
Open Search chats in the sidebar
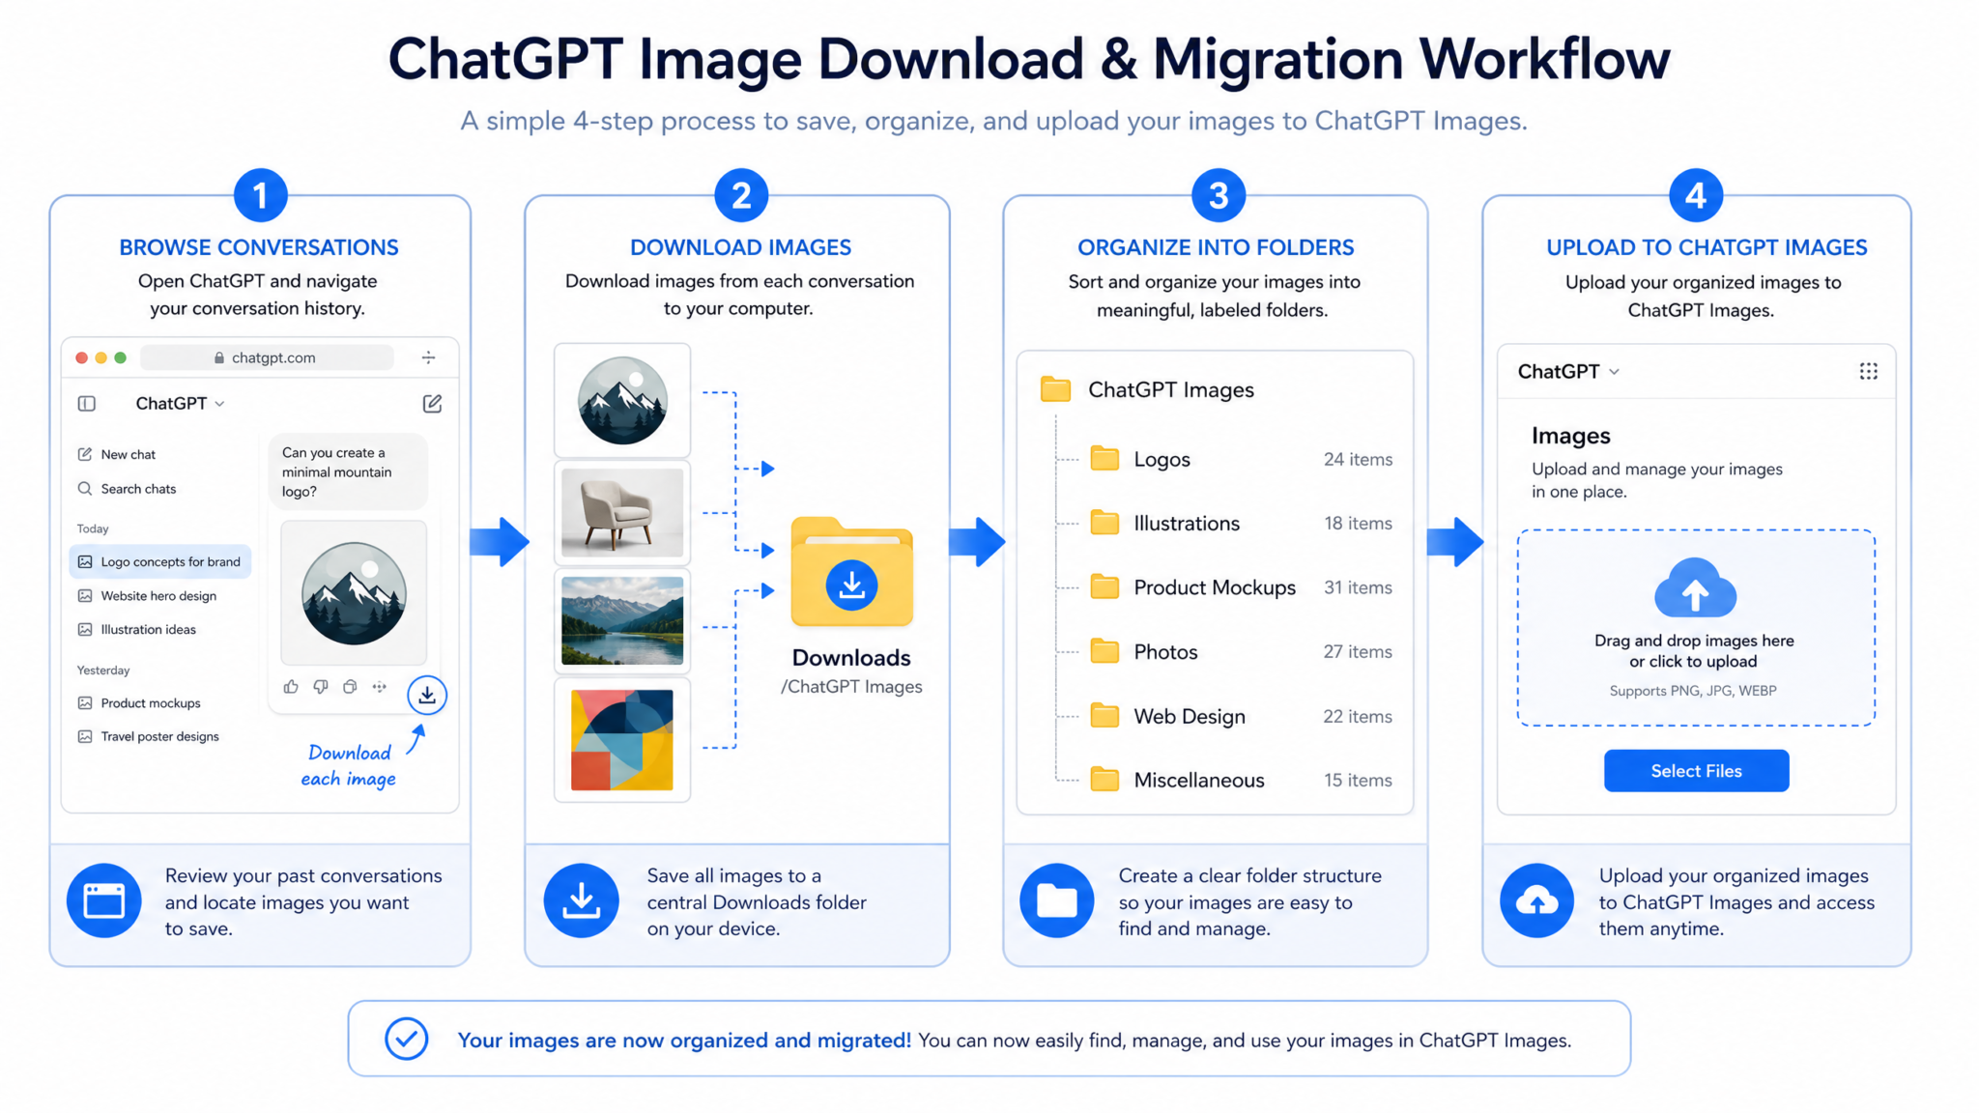(127, 489)
